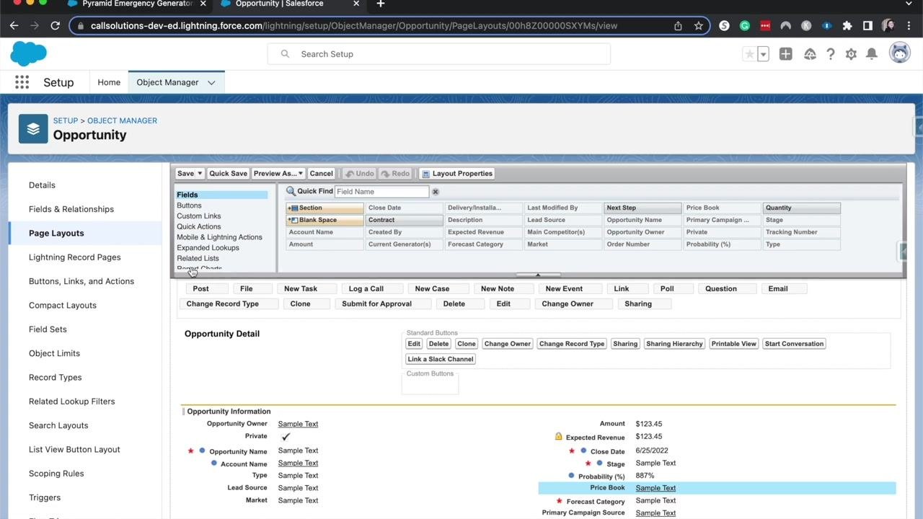Open the Save dropdown menu
The height and width of the screenshot is (519, 923).
tap(199, 174)
